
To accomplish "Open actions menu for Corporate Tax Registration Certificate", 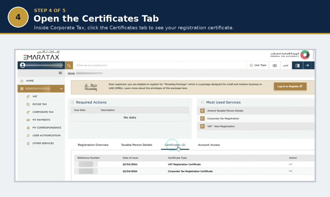I will (x=291, y=171).
